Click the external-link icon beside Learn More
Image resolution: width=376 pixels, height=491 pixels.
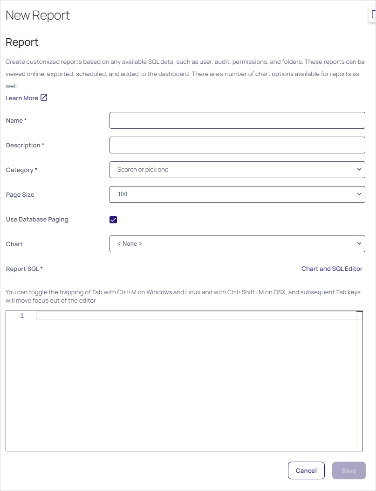click(44, 98)
